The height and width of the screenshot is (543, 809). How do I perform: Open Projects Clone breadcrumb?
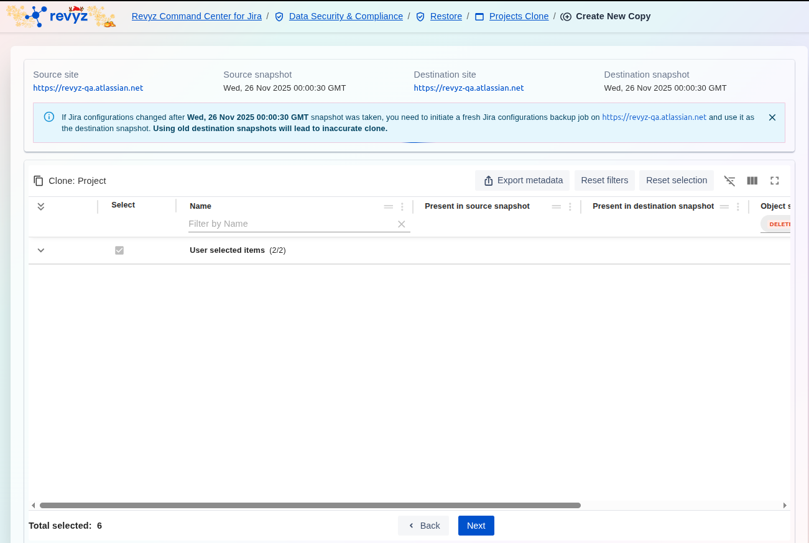(x=519, y=16)
